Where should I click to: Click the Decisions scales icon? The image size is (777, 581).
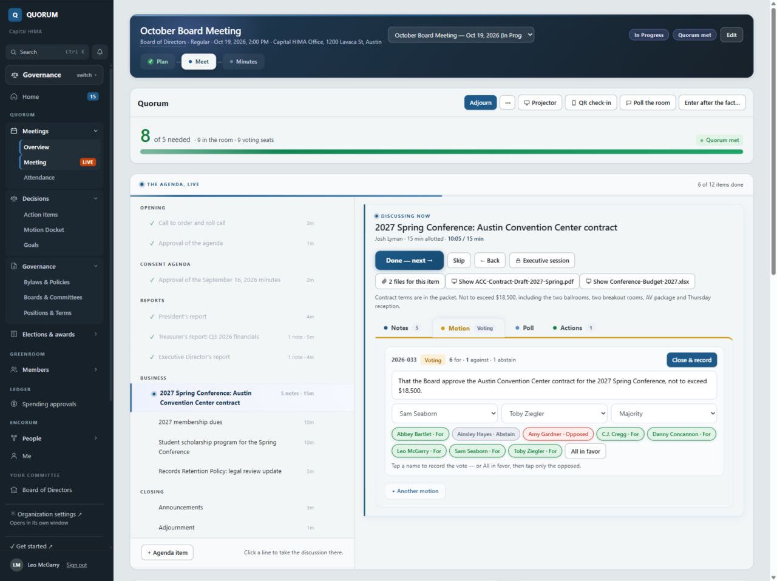[14, 198]
